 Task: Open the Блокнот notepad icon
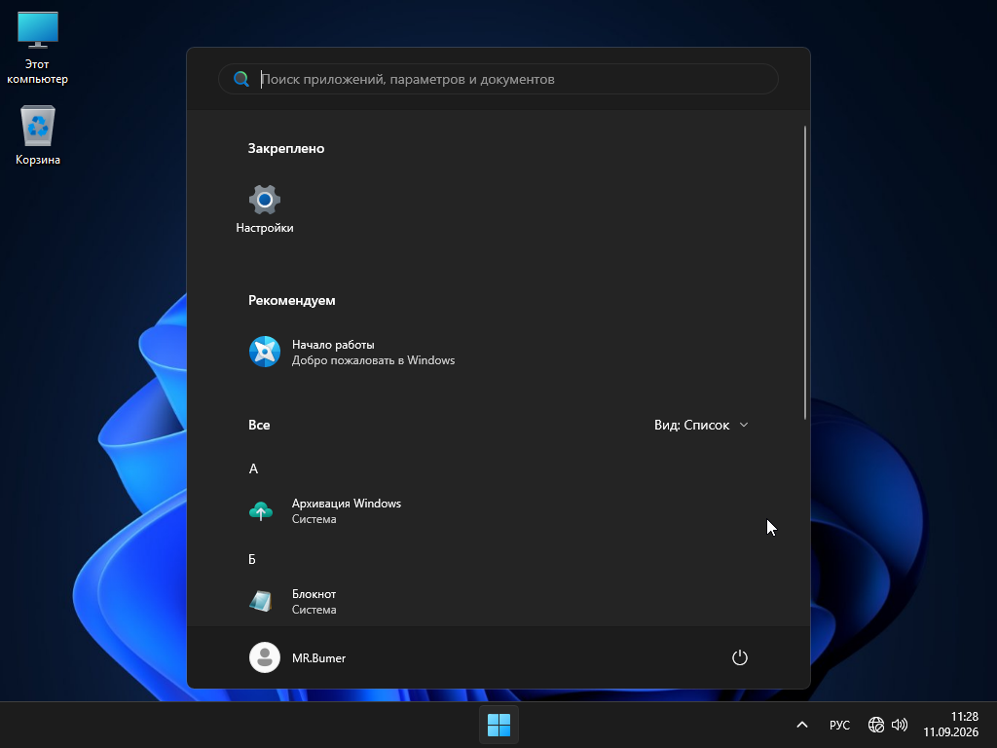(261, 601)
